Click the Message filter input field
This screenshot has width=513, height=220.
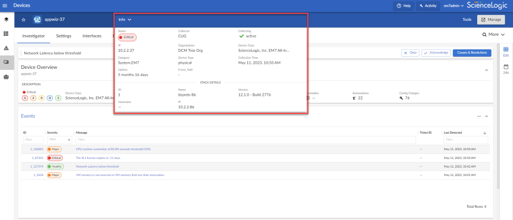coord(245,140)
